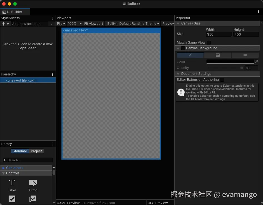This screenshot has height=205, width=263.
Task: Click the Preview button in Viewport toolbar
Action: tap(168, 23)
